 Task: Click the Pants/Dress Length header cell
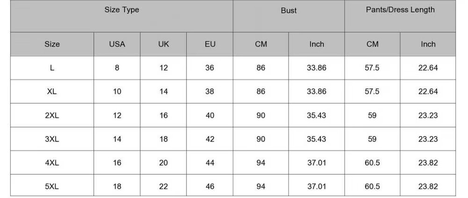coord(400,10)
